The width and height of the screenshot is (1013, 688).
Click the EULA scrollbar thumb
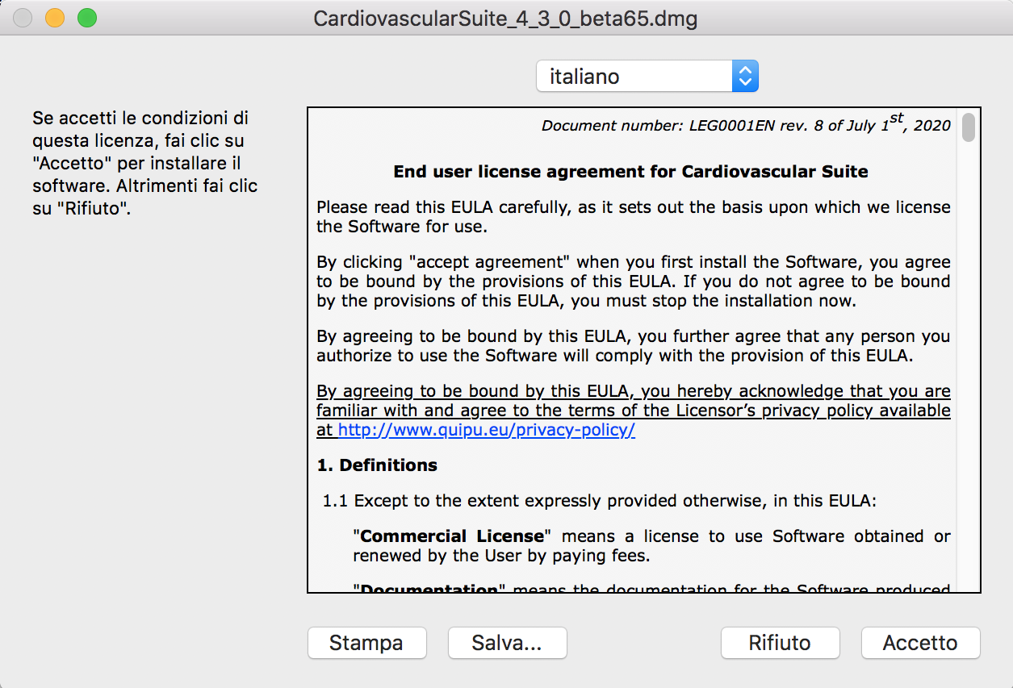(x=968, y=127)
